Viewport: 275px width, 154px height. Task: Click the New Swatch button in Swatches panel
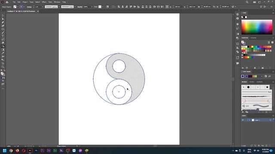(x=266, y=68)
